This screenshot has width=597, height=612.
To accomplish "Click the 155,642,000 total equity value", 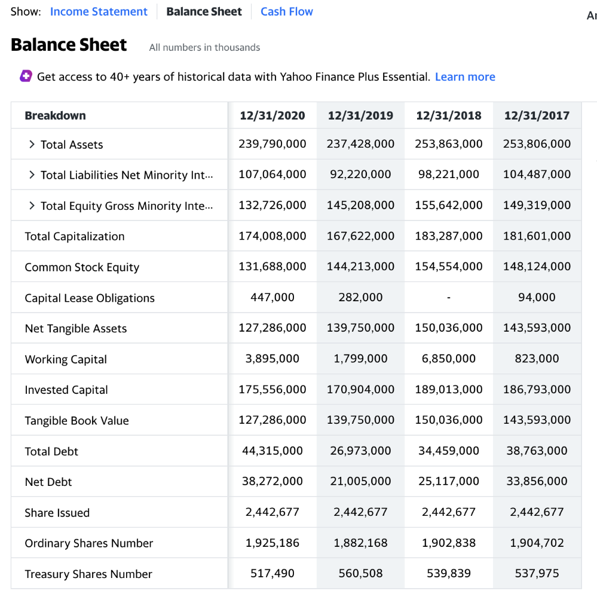I will 449,206.
